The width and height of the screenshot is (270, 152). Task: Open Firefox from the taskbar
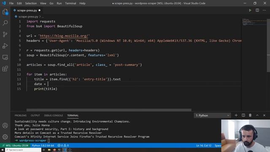pos(54,150)
